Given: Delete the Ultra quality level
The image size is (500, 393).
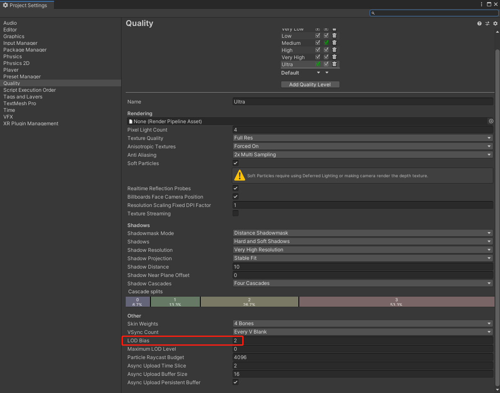Looking at the screenshot, I should pyautogui.click(x=334, y=64).
